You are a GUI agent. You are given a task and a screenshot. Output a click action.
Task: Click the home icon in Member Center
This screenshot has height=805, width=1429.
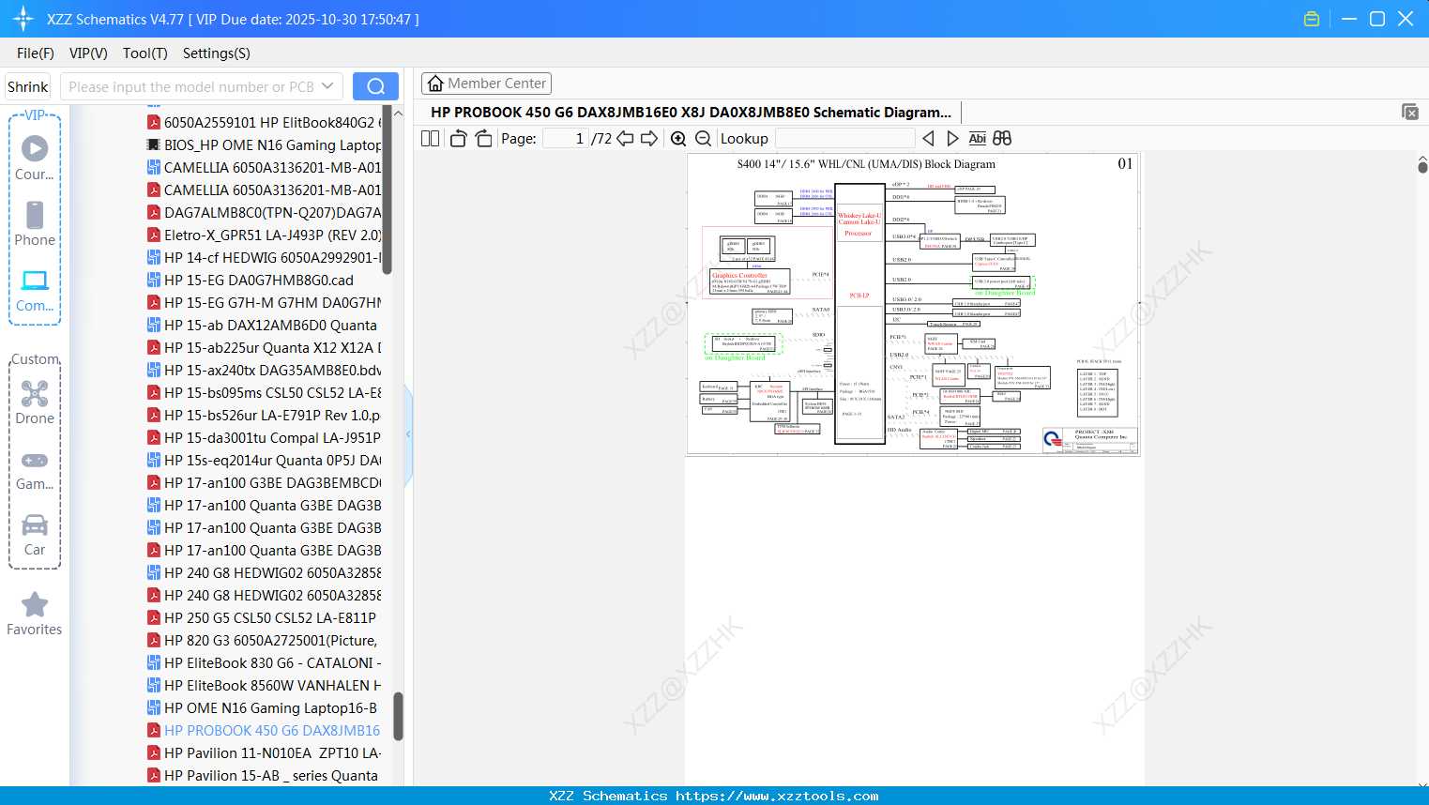(x=435, y=84)
